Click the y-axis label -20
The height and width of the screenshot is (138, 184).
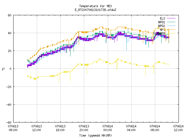9,87
